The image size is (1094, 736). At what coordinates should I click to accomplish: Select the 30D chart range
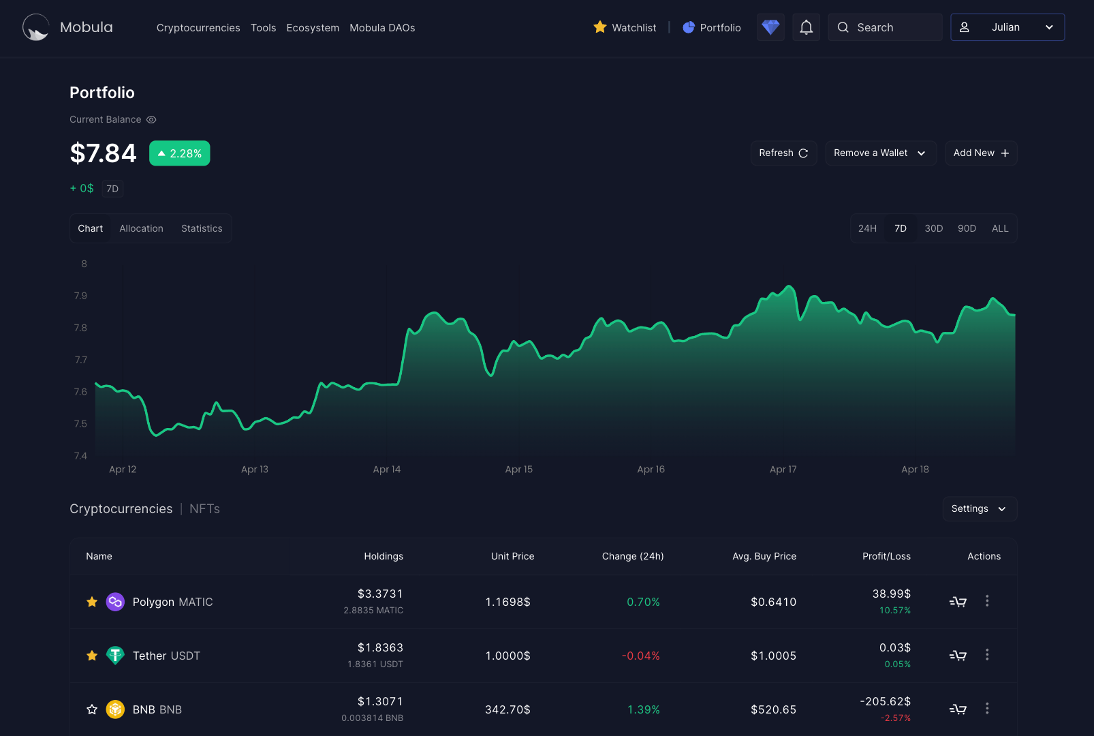(x=933, y=228)
